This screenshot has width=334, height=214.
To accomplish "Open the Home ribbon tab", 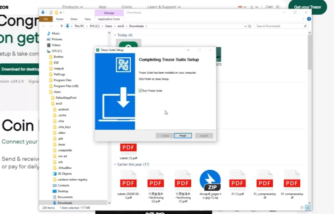I will coord(60,19).
